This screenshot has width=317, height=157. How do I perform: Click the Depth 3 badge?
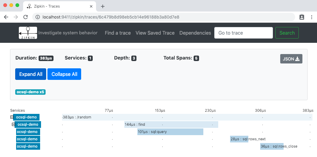[x=134, y=58]
